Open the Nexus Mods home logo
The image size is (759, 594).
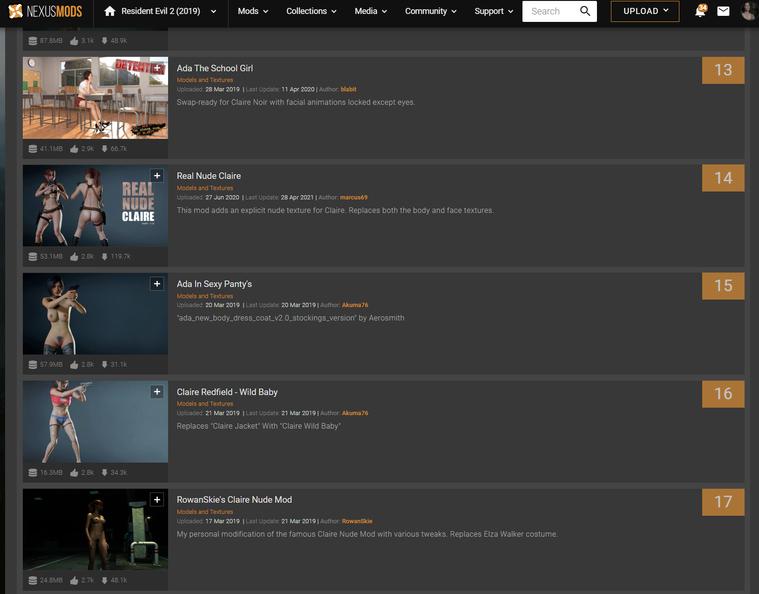click(45, 11)
